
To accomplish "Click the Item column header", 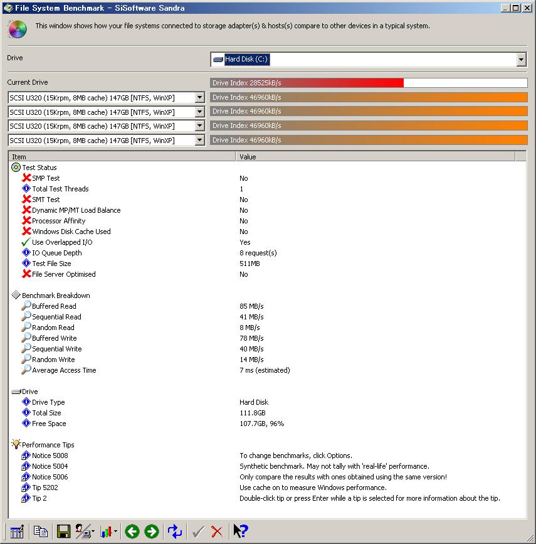I will tap(122, 156).
